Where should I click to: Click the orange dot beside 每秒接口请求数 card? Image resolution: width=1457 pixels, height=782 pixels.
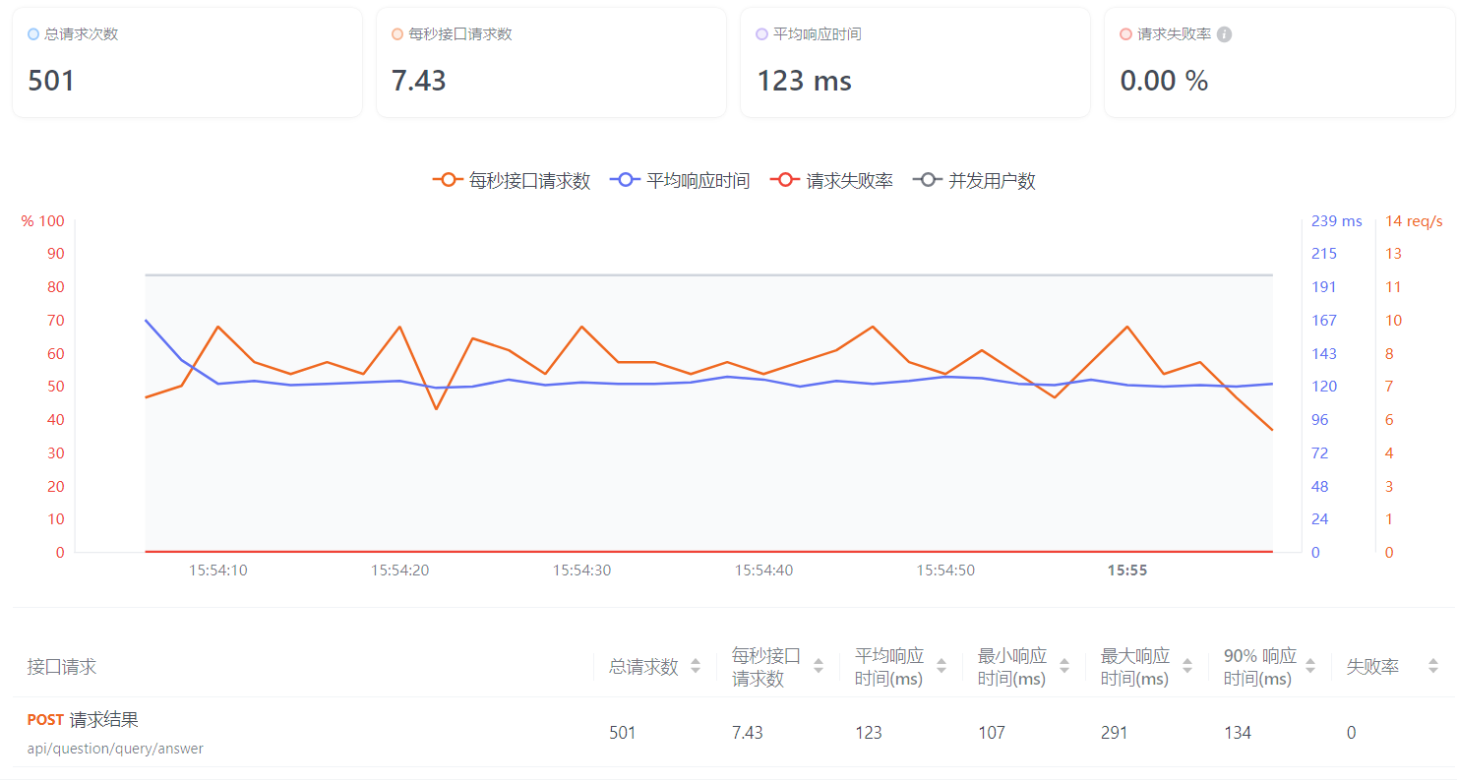397,34
